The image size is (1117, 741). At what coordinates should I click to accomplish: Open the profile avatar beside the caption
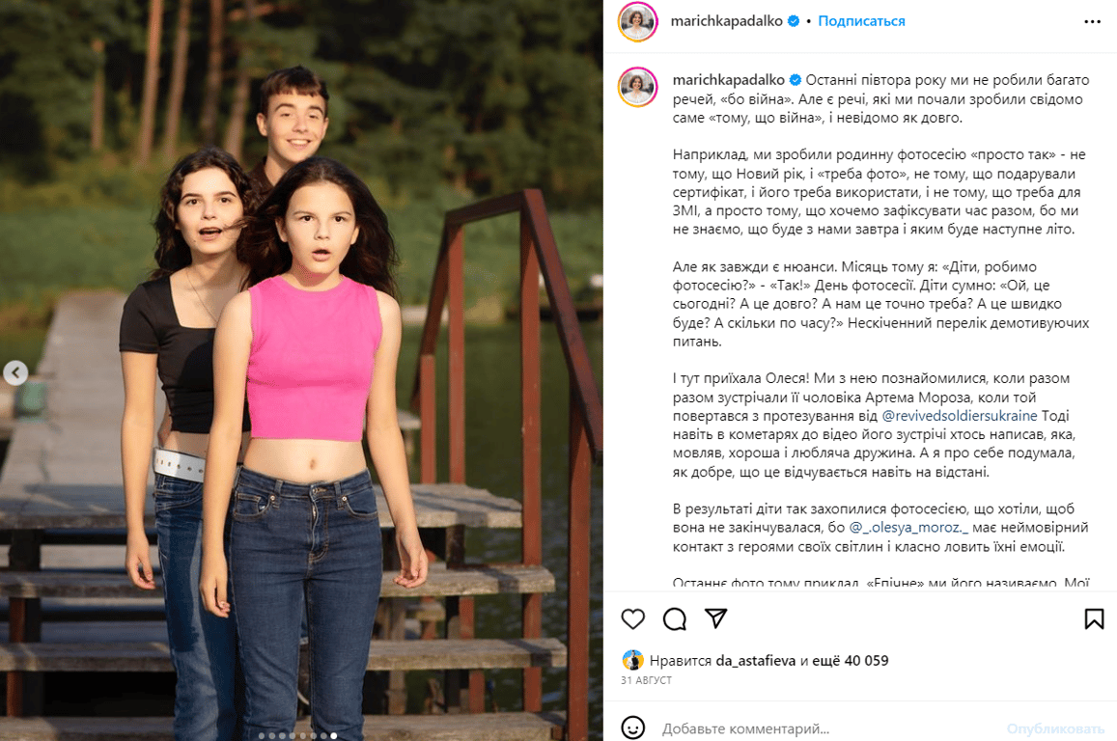pos(637,87)
